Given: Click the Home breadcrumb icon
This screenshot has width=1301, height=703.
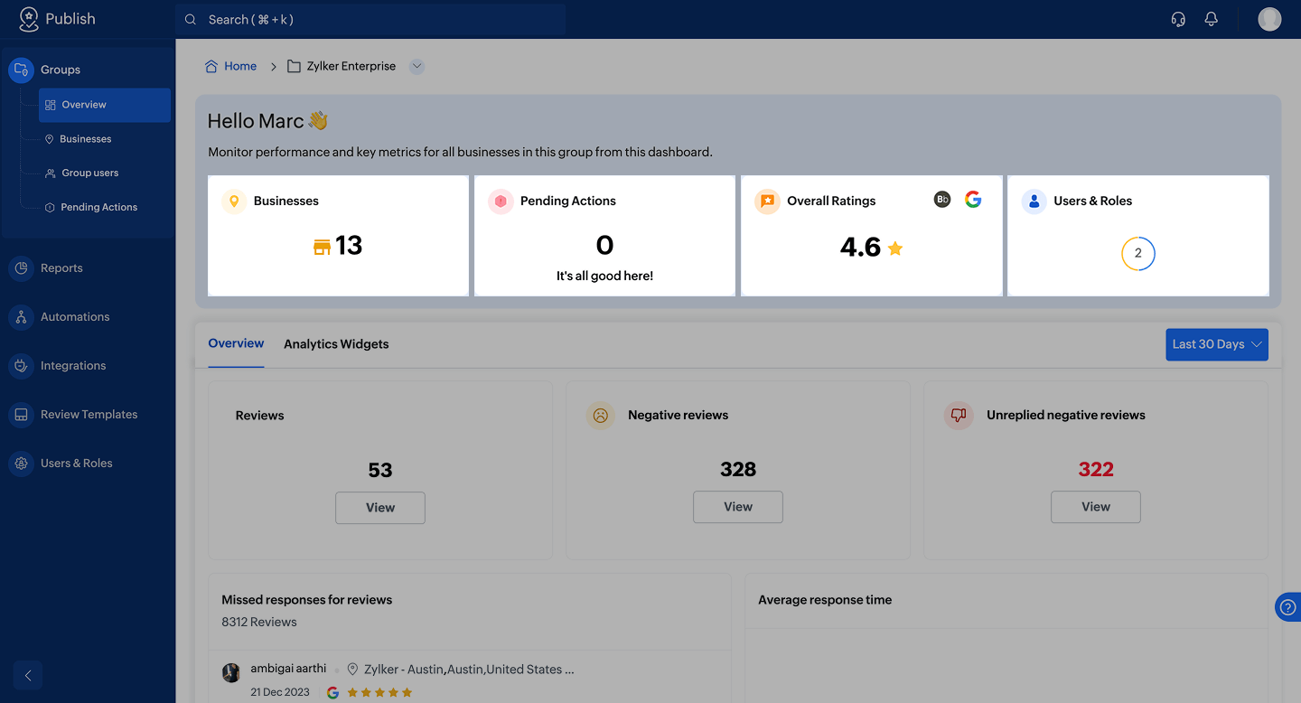Looking at the screenshot, I should 211,66.
